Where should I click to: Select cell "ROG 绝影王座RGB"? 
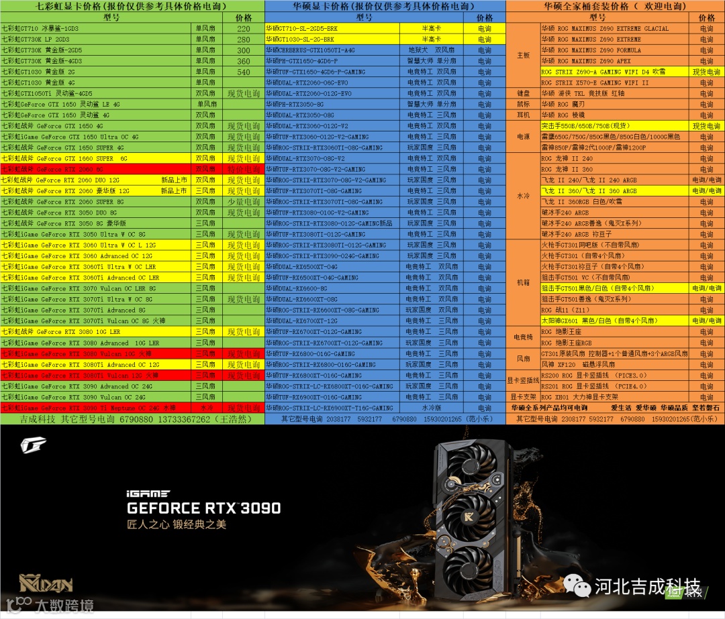coord(614,343)
